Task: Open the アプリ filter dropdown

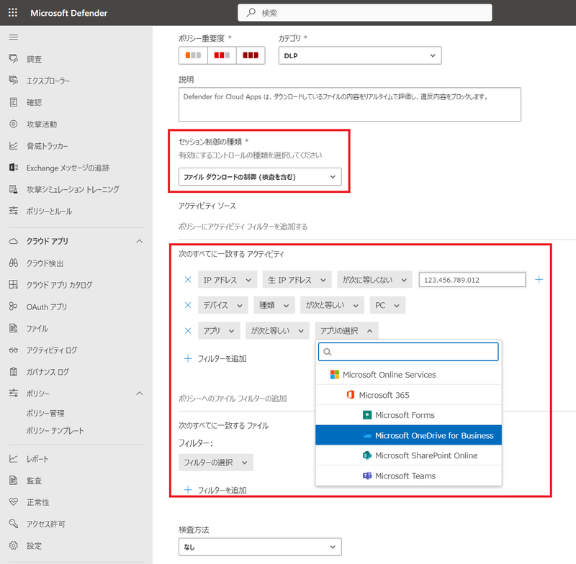Action: click(x=220, y=331)
